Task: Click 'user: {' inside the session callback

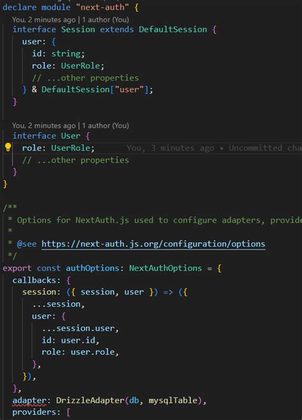Action: tap(48, 316)
